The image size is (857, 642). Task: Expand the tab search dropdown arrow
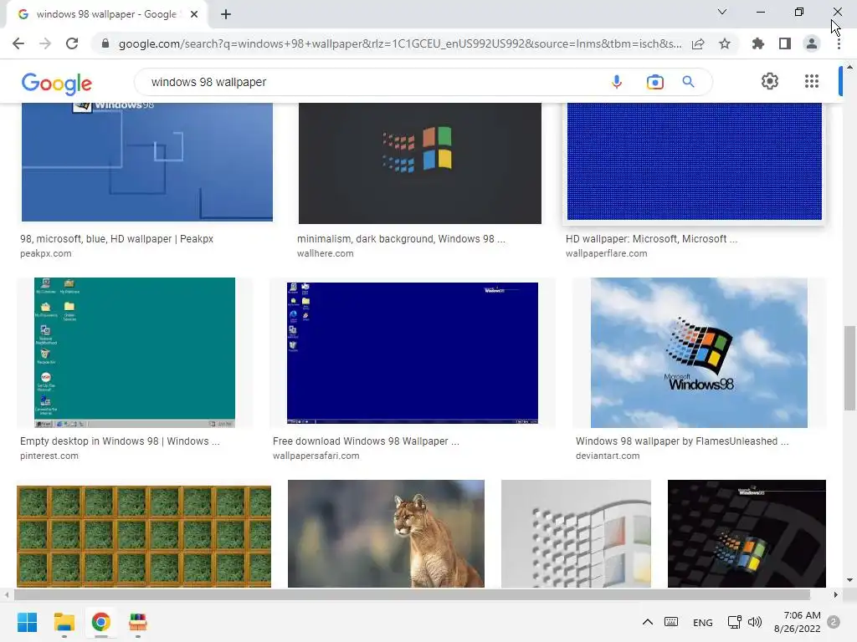click(x=722, y=12)
